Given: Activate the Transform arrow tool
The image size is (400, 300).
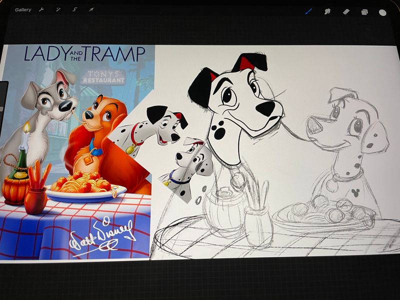Looking at the screenshot, I should coord(91,9).
